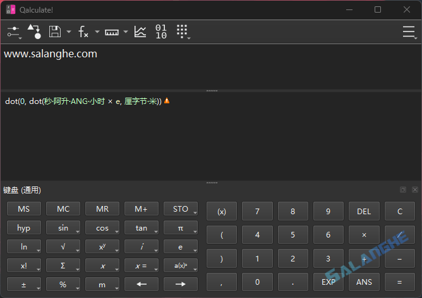Click the expression field with www.salanghe.com
Screen dimensions: 422x298
[x=211, y=67]
